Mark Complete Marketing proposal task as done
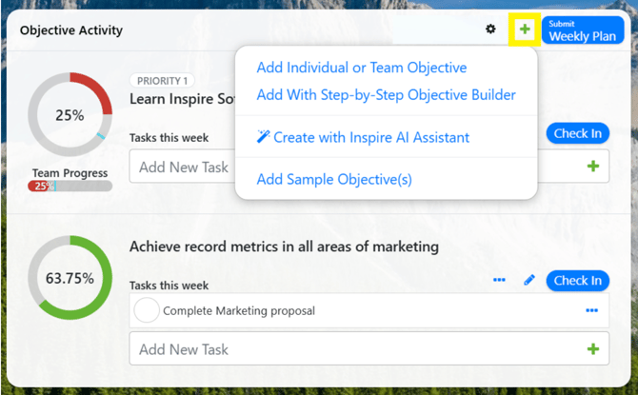Viewport: 638px width, 395px height. pyautogui.click(x=147, y=310)
